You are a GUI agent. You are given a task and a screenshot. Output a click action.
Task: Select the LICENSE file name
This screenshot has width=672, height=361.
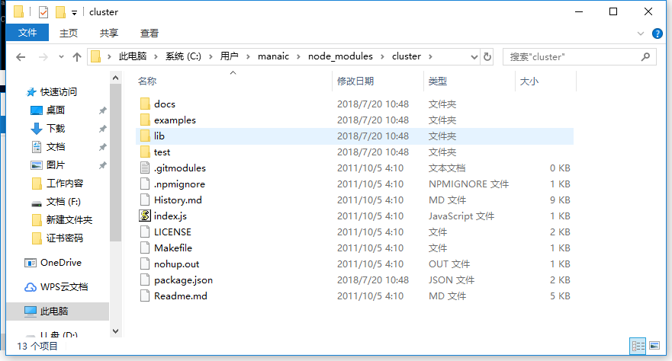click(172, 232)
